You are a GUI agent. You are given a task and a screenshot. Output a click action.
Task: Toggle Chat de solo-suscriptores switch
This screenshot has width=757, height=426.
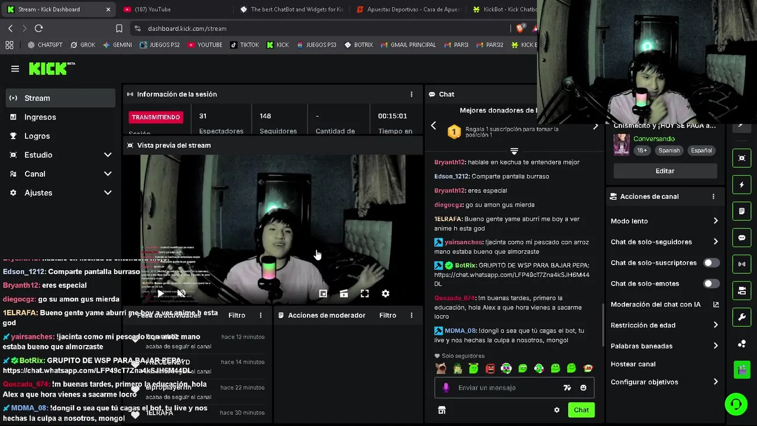click(711, 263)
